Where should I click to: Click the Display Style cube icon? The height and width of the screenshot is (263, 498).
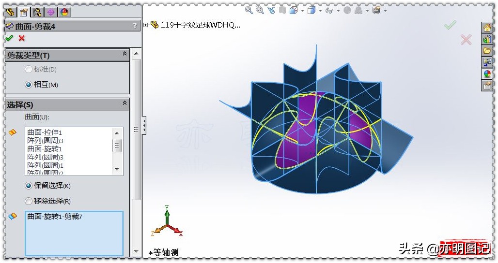coord(311,11)
